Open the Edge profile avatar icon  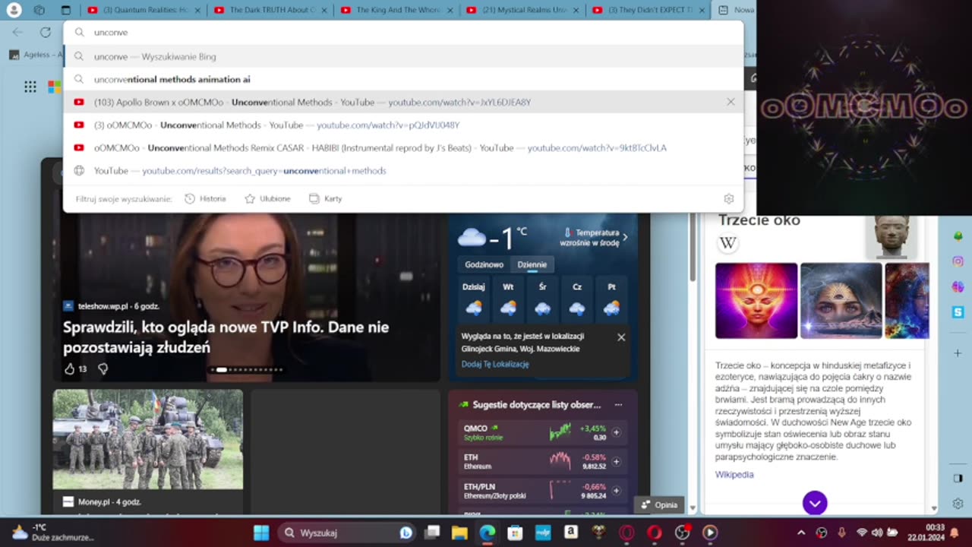coord(13,10)
